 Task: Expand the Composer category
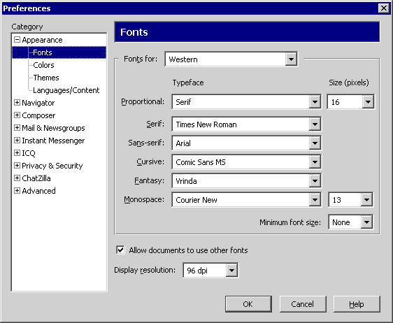17,115
